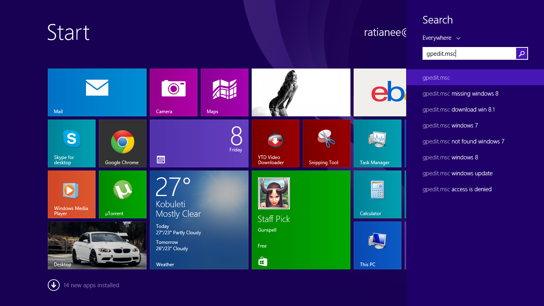Launch Skype for desktop

coord(72,143)
